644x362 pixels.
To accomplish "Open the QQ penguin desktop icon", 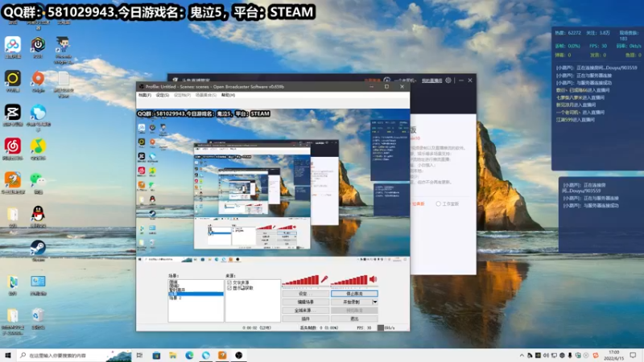I will click(38, 216).
